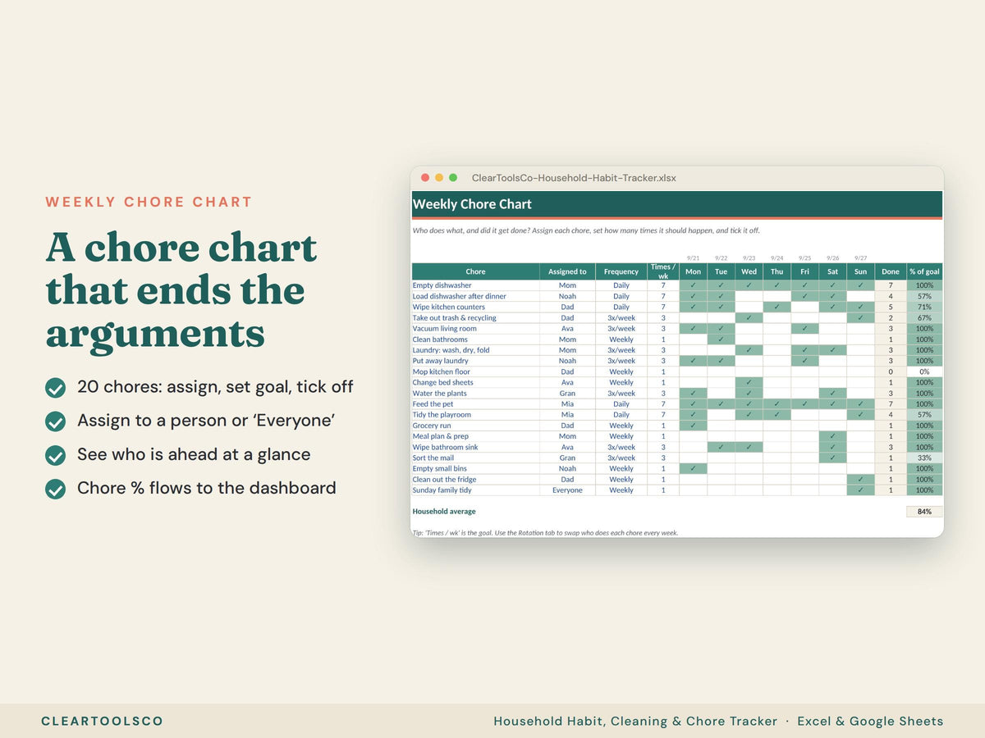
Task: Click the Meal plan & prep chore cell
Action: click(475, 436)
